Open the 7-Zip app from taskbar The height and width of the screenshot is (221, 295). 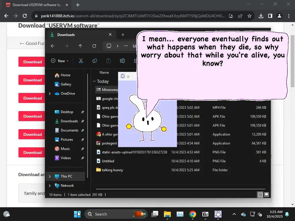point(205,214)
